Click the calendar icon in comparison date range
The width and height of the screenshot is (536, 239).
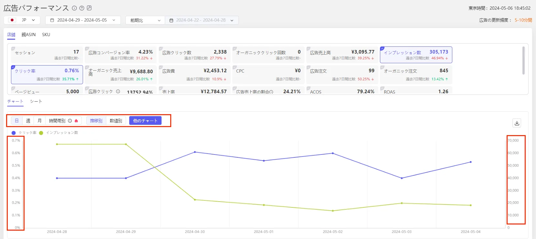point(171,20)
